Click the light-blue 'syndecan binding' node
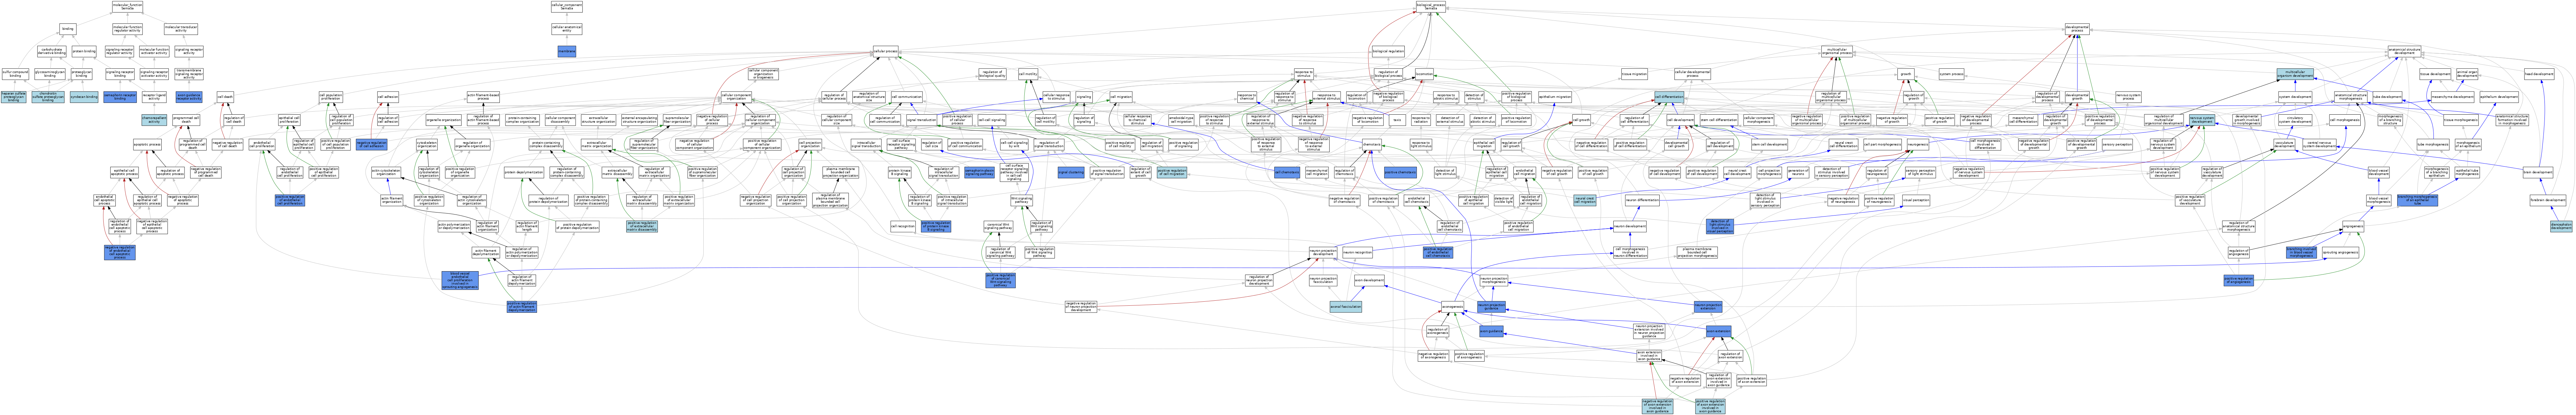2576x415 pixels. point(84,97)
